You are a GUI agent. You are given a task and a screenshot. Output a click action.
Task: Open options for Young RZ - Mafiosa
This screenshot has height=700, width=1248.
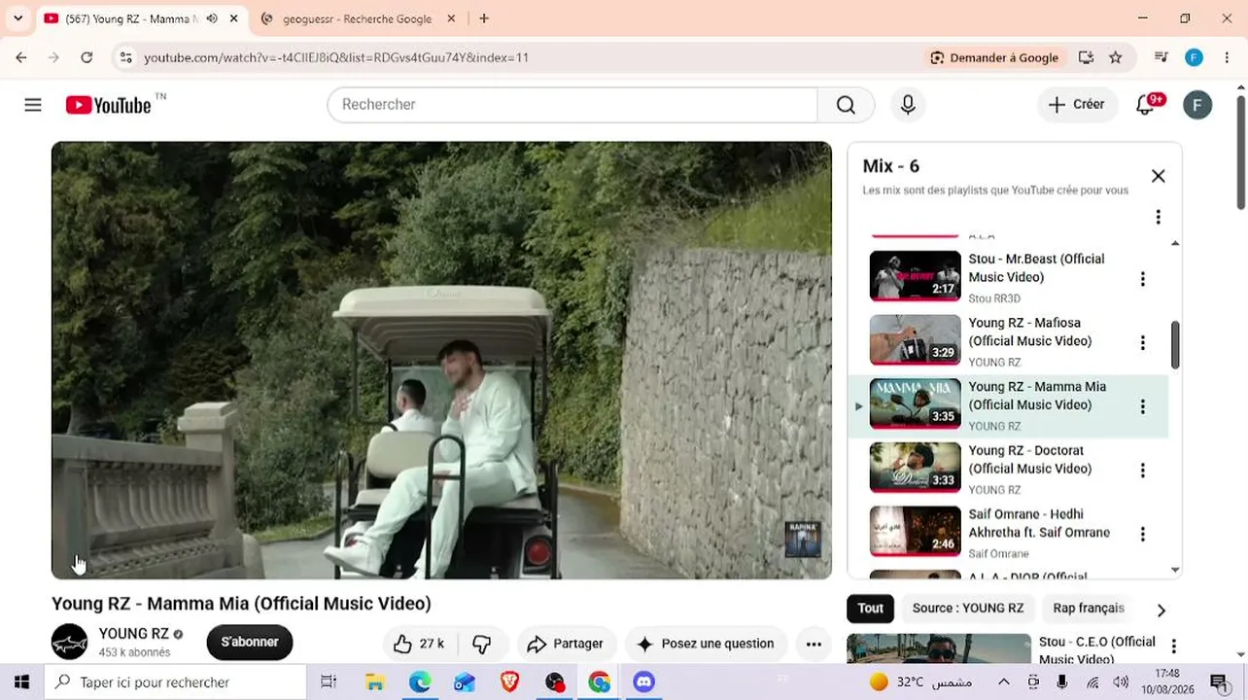[x=1142, y=342]
